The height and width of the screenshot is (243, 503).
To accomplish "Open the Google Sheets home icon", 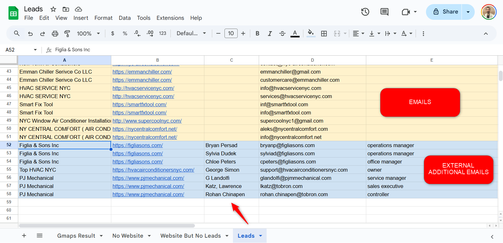I will tap(13, 13).
